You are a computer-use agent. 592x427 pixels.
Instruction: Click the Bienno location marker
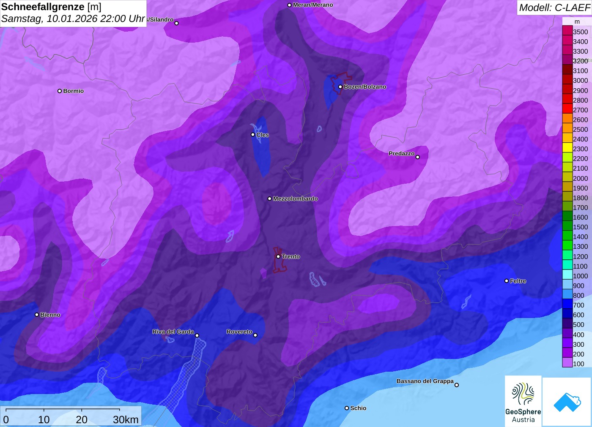pyautogui.click(x=37, y=315)
